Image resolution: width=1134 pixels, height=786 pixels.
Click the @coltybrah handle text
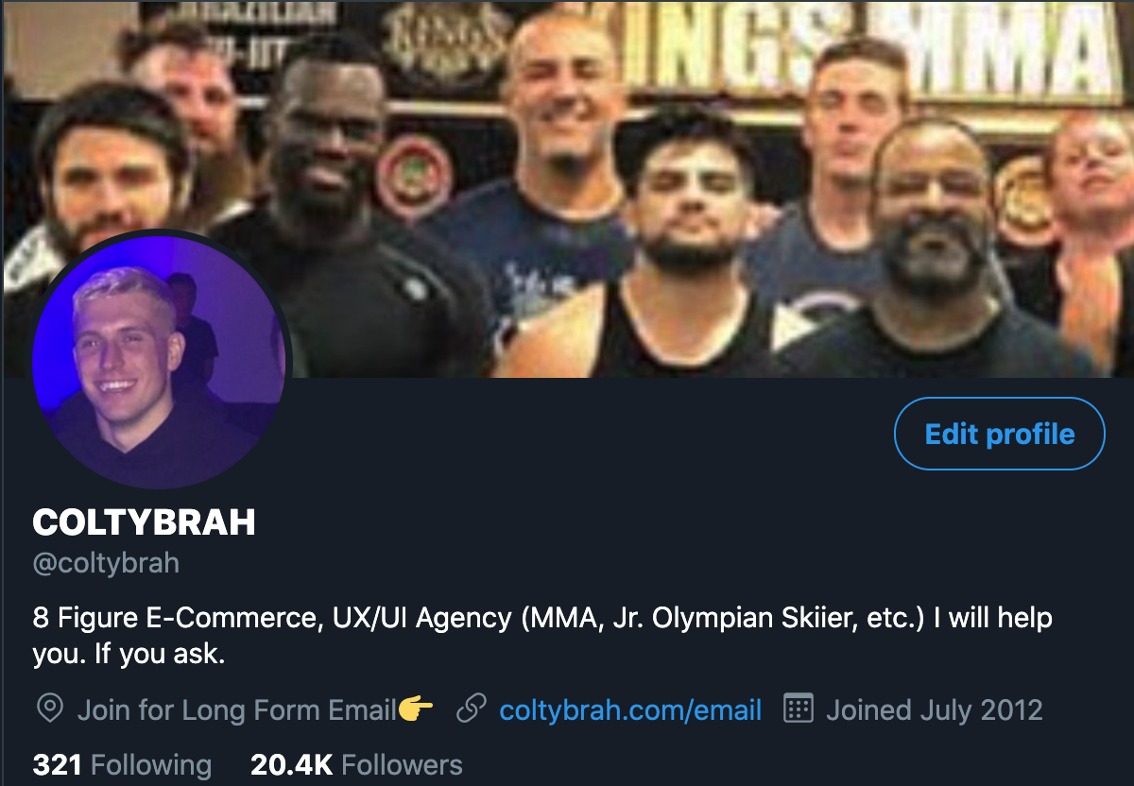tap(106, 564)
